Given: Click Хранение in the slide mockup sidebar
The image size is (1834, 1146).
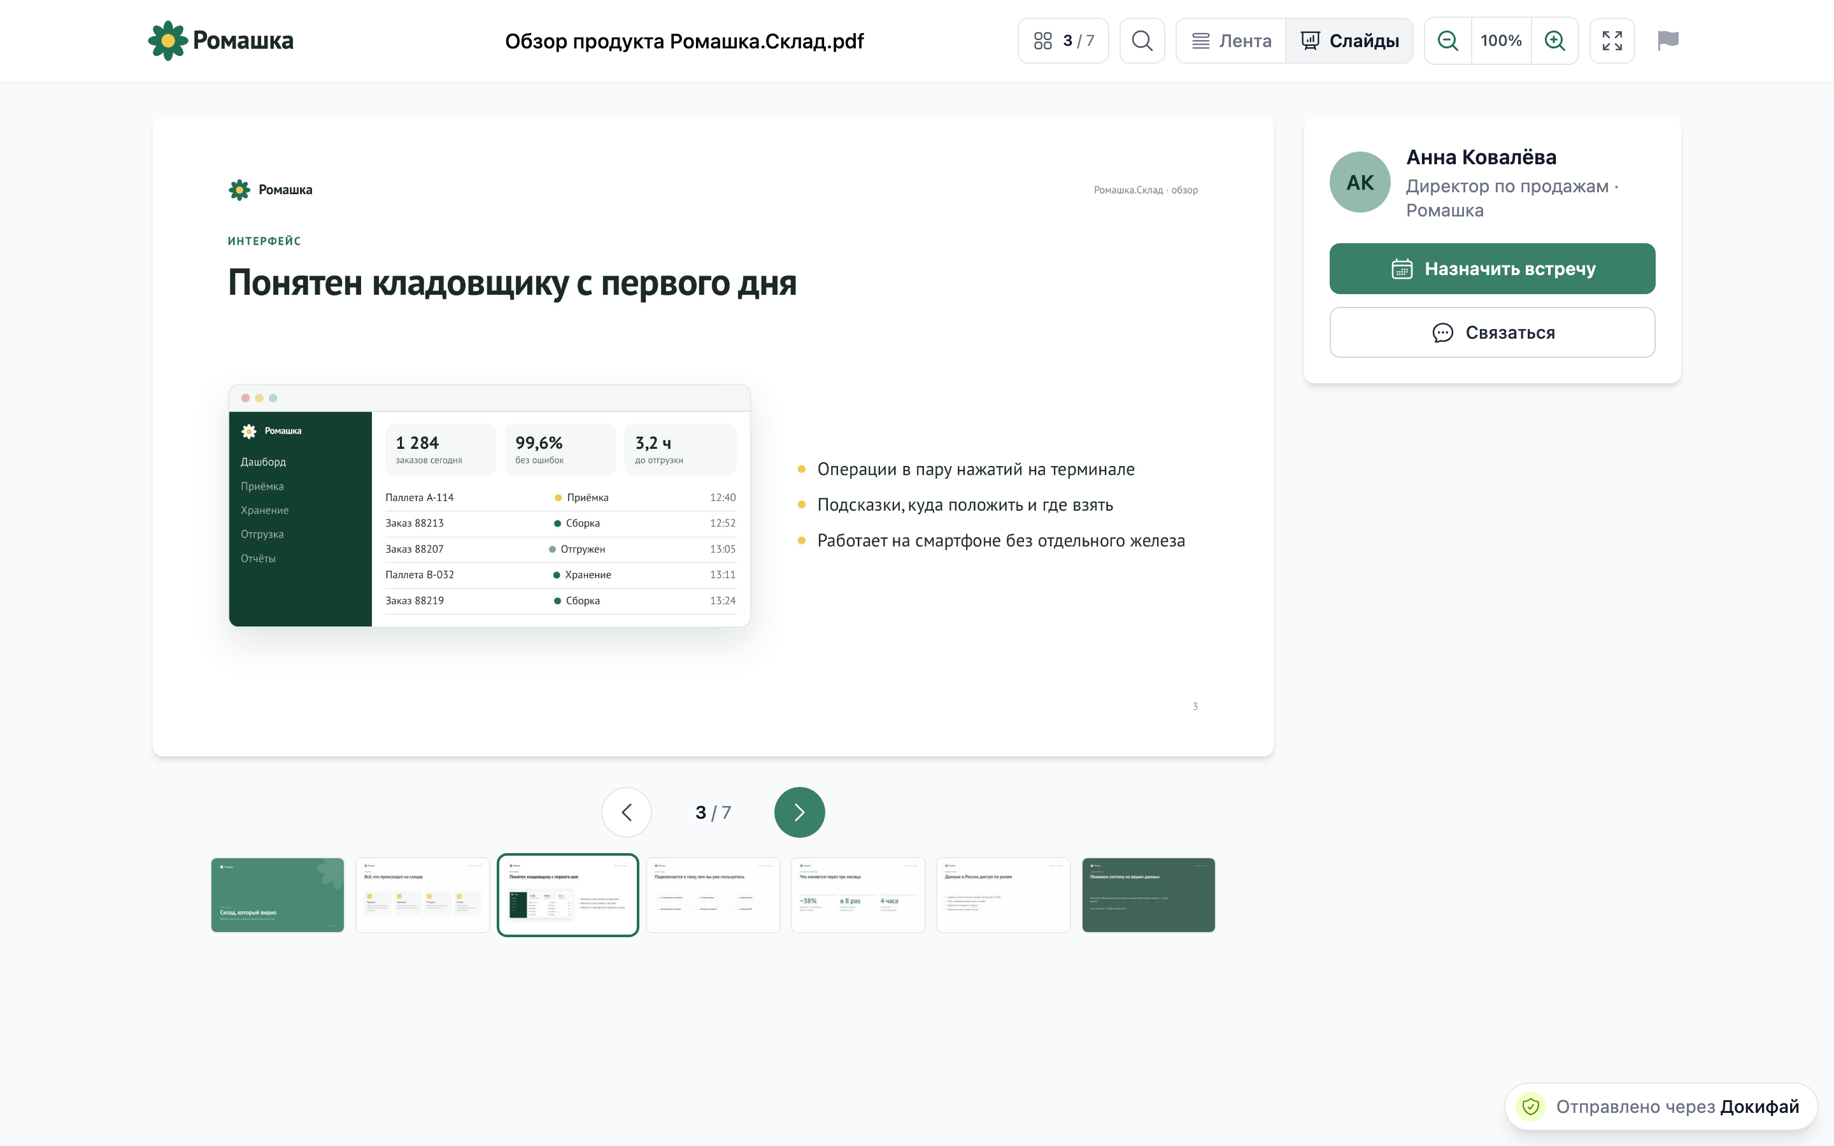Looking at the screenshot, I should click(264, 510).
